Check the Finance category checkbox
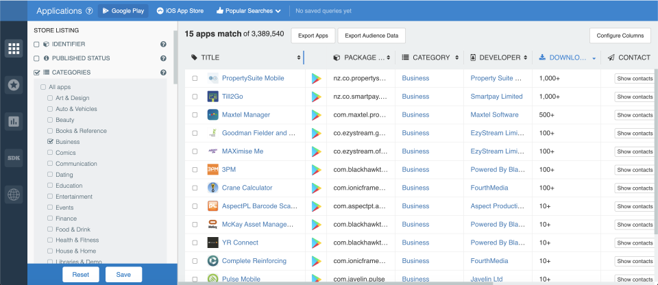The width and height of the screenshot is (658, 285). coord(50,219)
